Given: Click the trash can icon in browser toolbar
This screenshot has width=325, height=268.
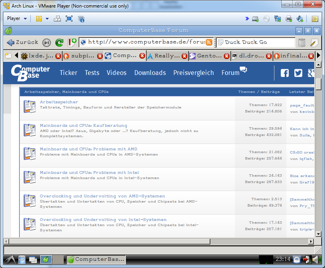Looking at the screenshot, I should coord(302,43).
